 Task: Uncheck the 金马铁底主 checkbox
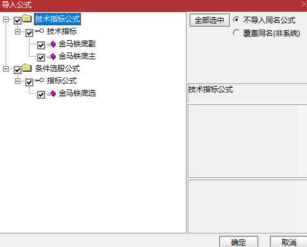coord(41,57)
